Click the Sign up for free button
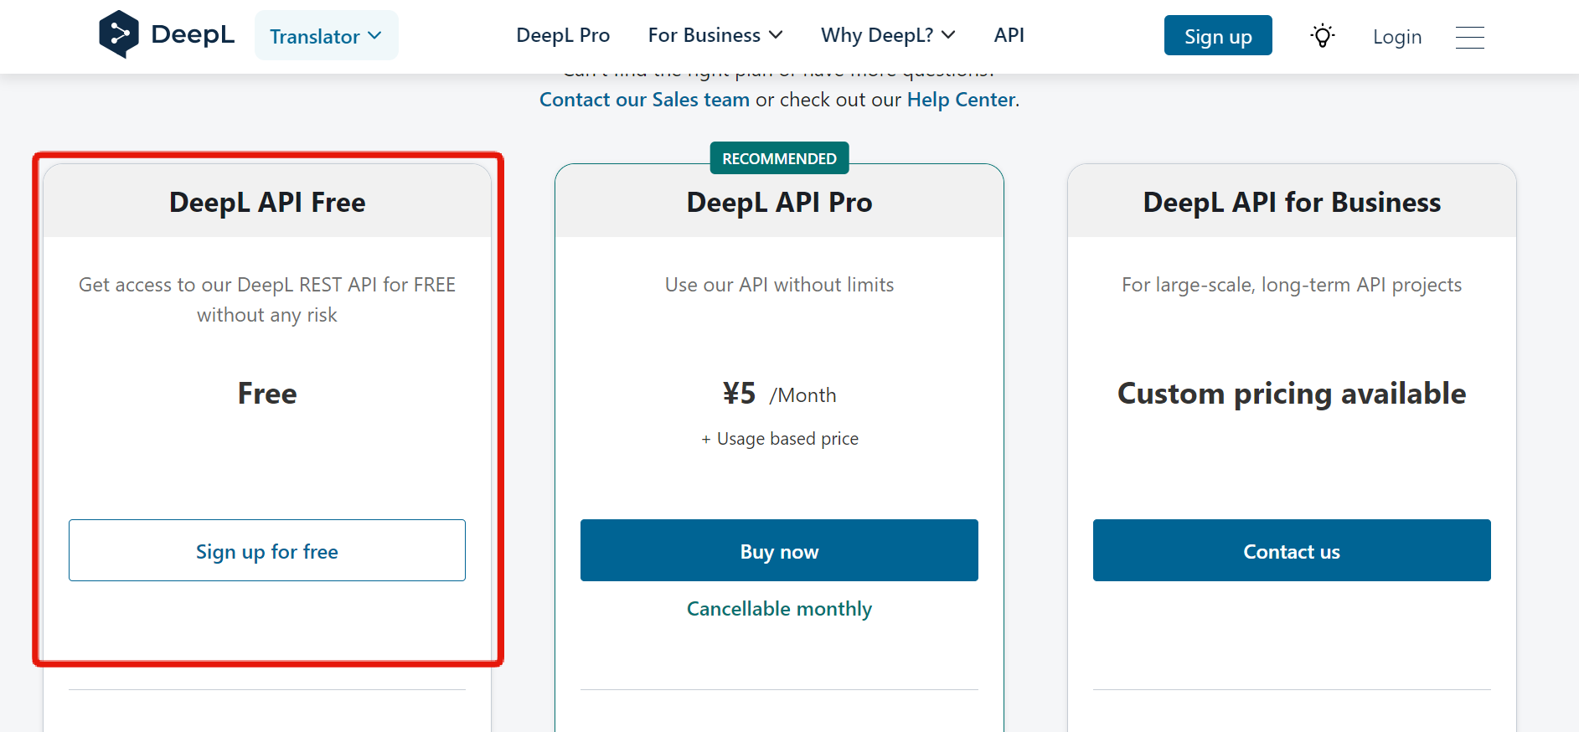Image resolution: width=1579 pixels, height=732 pixels. tap(267, 551)
